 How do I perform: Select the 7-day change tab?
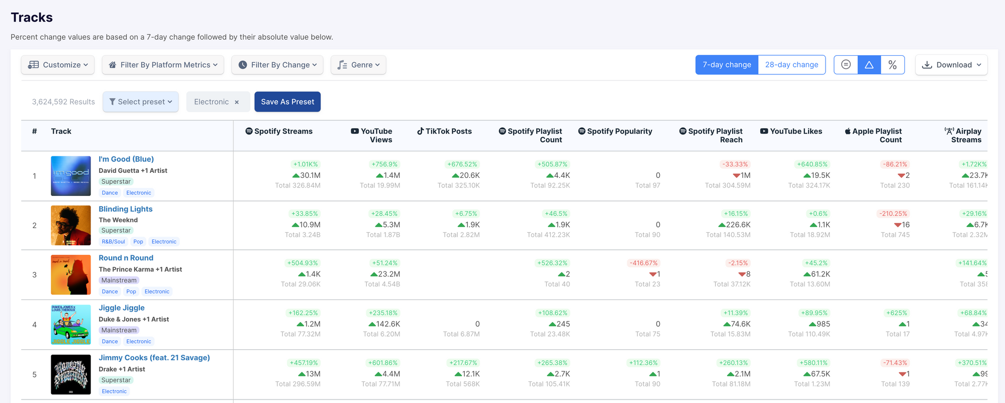point(727,65)
